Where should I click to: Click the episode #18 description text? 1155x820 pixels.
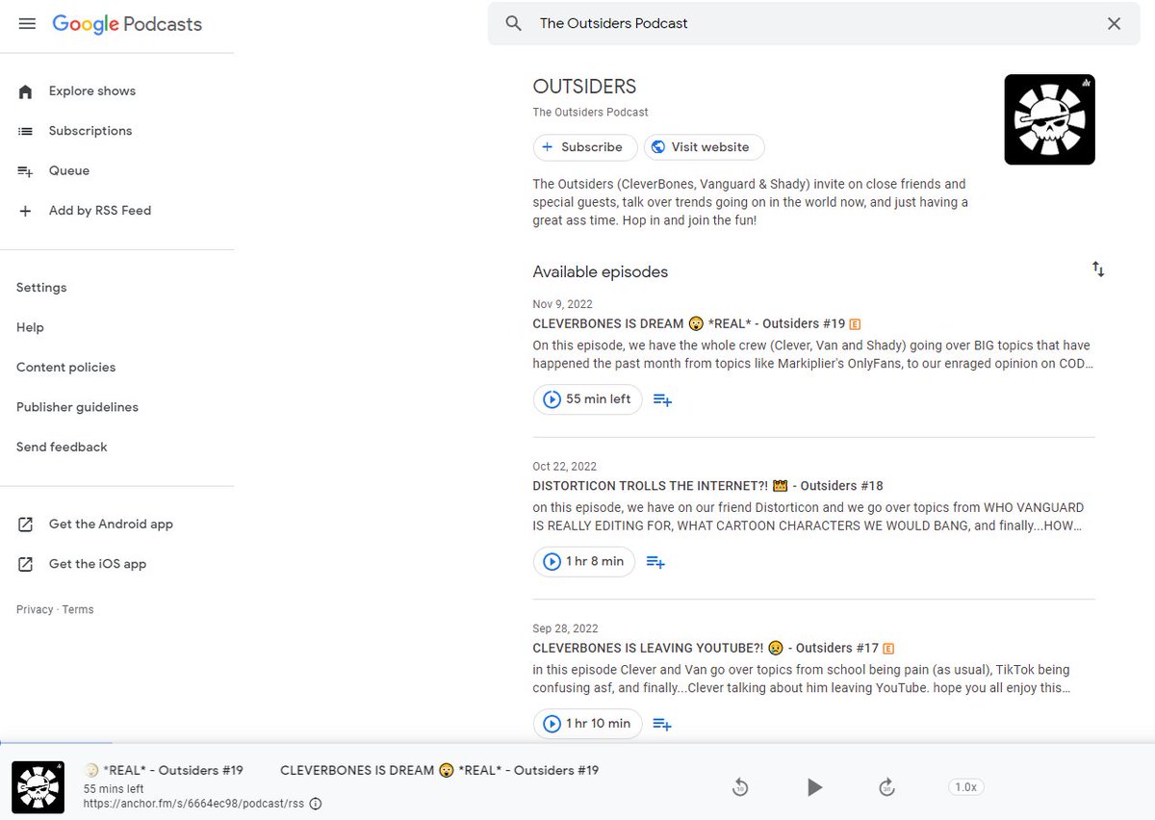coord(808,517)
